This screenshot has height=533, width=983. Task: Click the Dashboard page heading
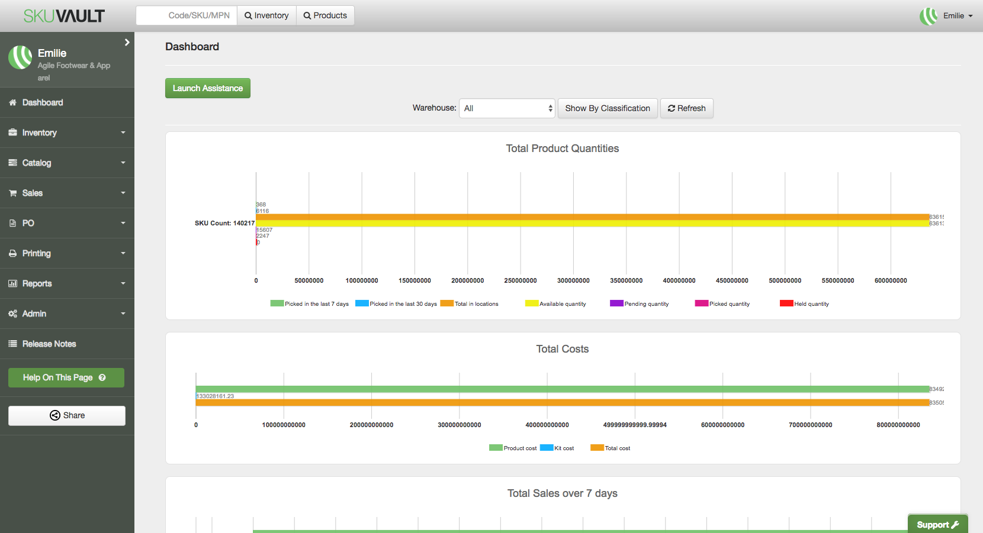192,47
